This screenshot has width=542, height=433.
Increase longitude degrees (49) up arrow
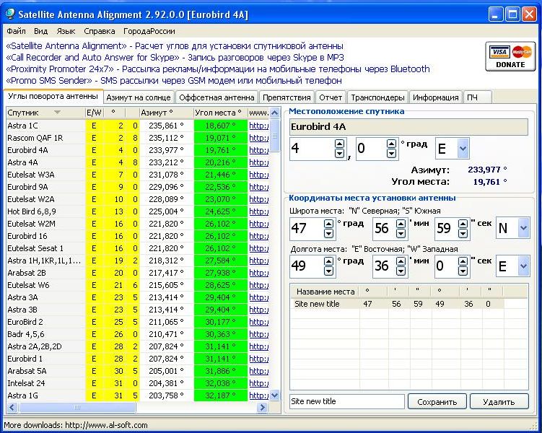pos(328,261)
